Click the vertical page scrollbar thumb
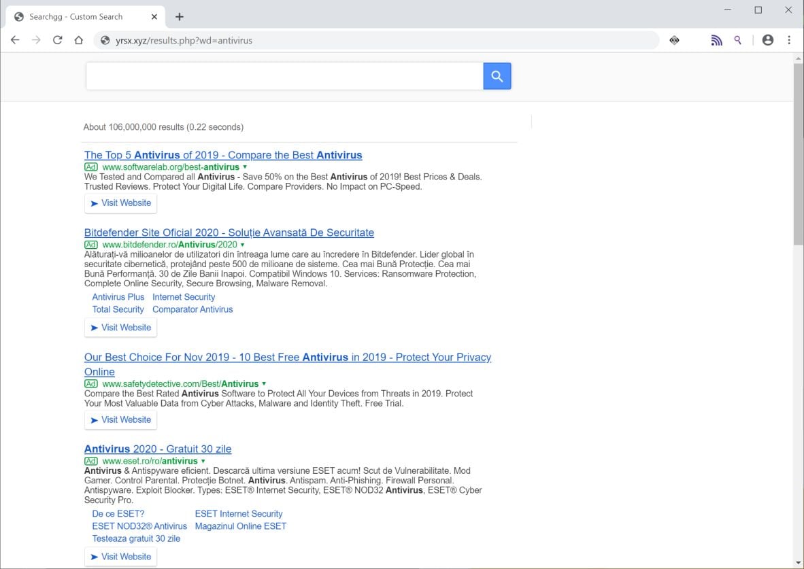 click(799, 154)
